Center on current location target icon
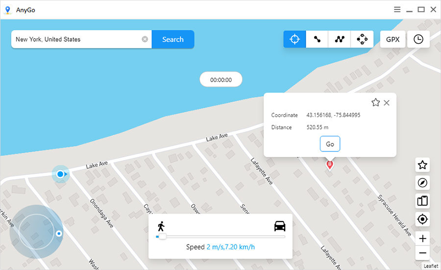The image size is (441, 270). point(422,219)
